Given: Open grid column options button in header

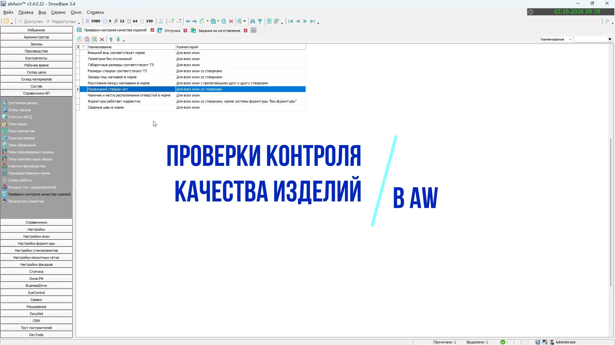Looking at the screenshot, I should click(x=78, y=47).
